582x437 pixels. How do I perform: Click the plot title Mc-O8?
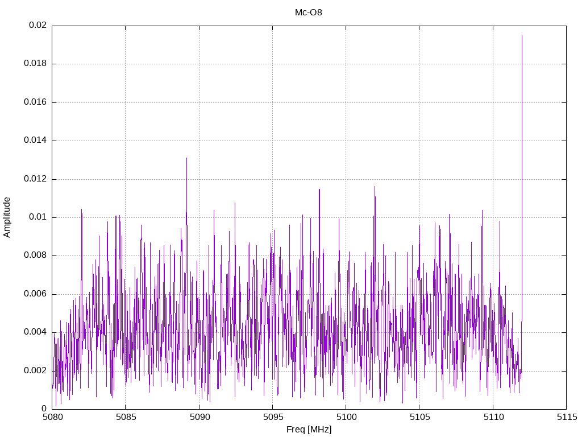pyautogui.click(x=309, y=13)
